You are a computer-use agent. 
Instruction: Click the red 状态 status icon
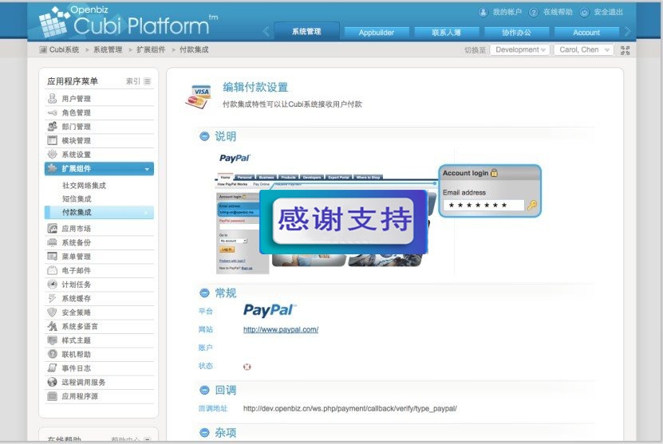247,367
